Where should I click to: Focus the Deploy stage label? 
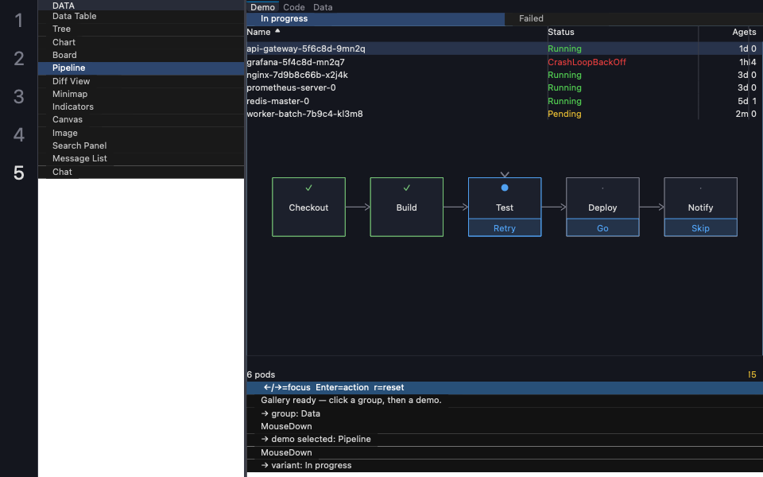pyautogui.click(x=602, y=207)
